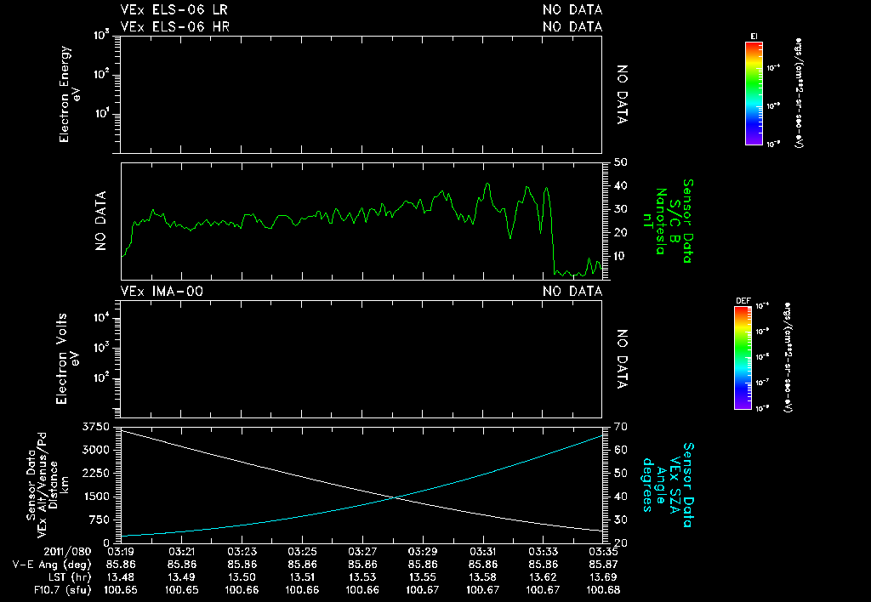Click the LST value 13.69
The width and height of the screenshot is (871, 602).
(603, 577)
